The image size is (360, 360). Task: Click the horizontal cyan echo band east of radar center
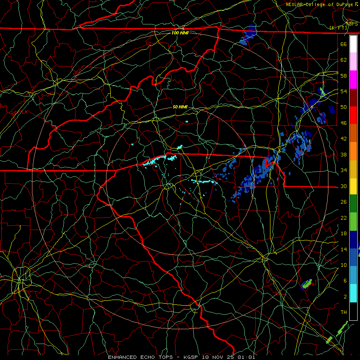pos(204,182)
